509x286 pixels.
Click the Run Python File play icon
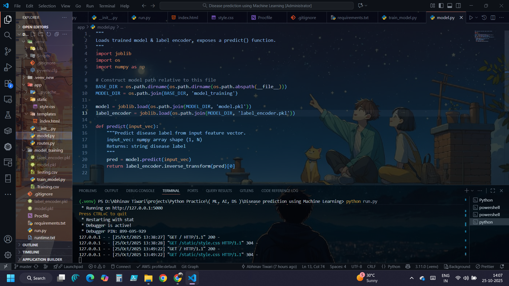pyautogui.click(x=471, y=17)
